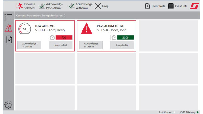The image size is (203, 114).
Task: Click the green 3100 air pressure bar
Action: (x=125, y=38)
